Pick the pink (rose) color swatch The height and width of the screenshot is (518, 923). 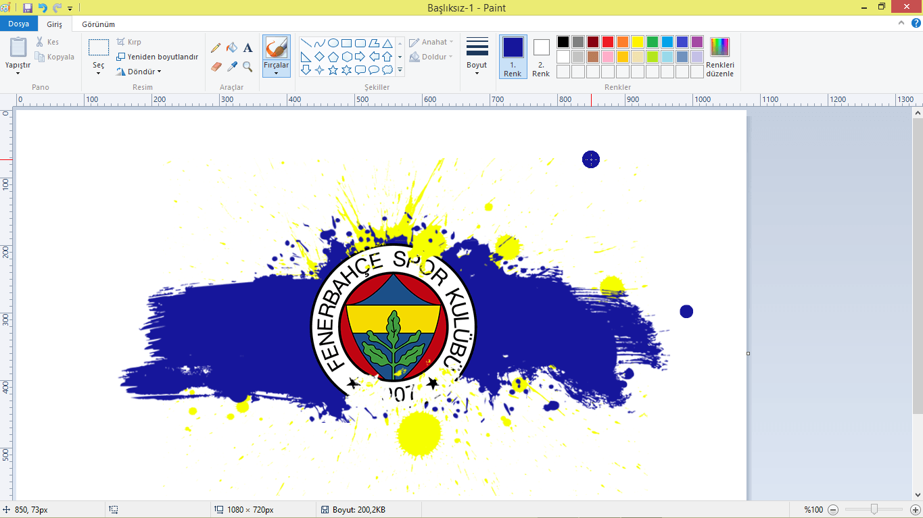(608, 57)
